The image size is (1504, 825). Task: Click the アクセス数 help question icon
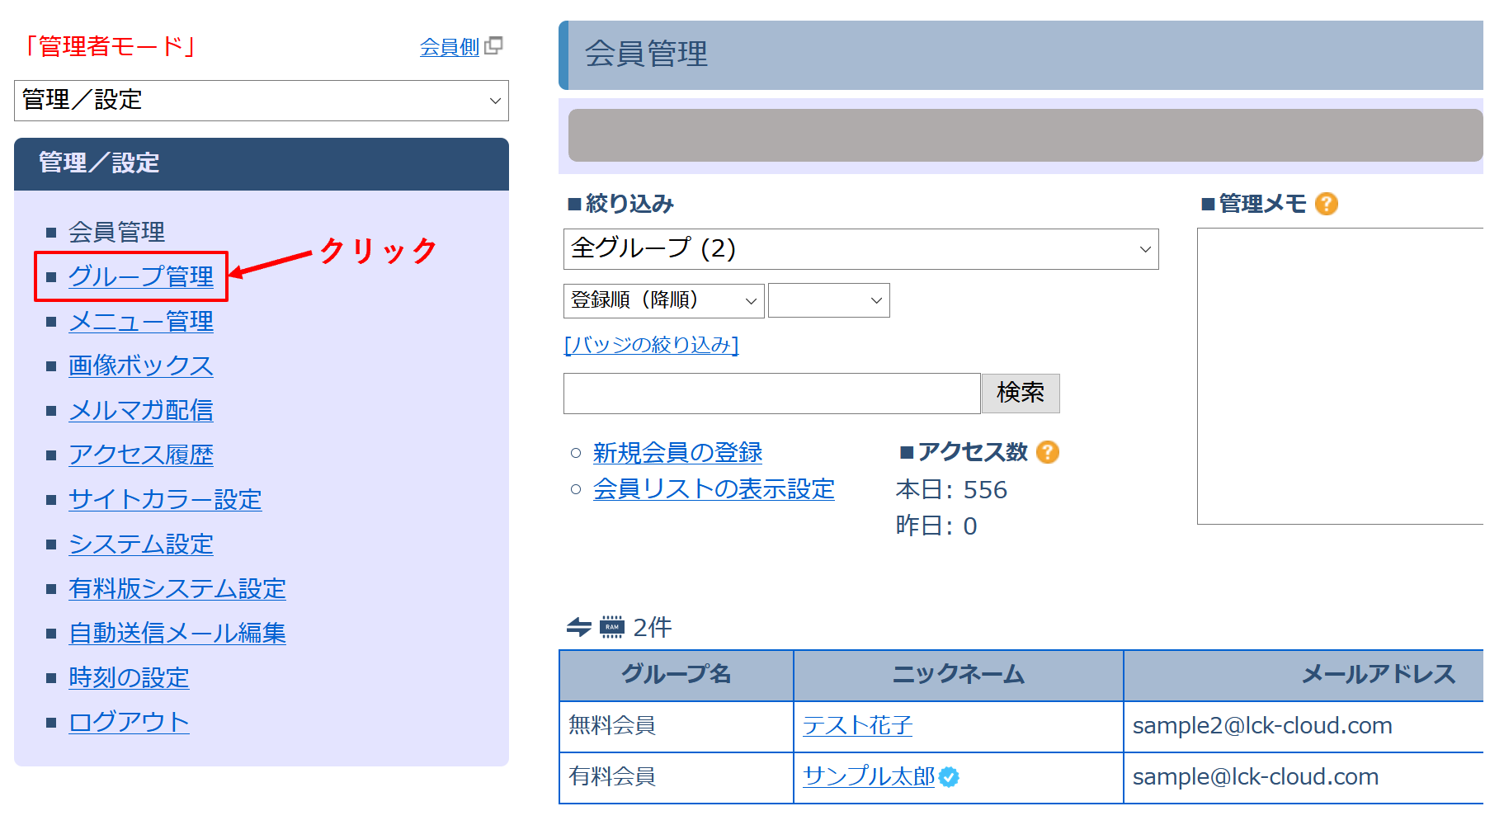pos(1048,452)
